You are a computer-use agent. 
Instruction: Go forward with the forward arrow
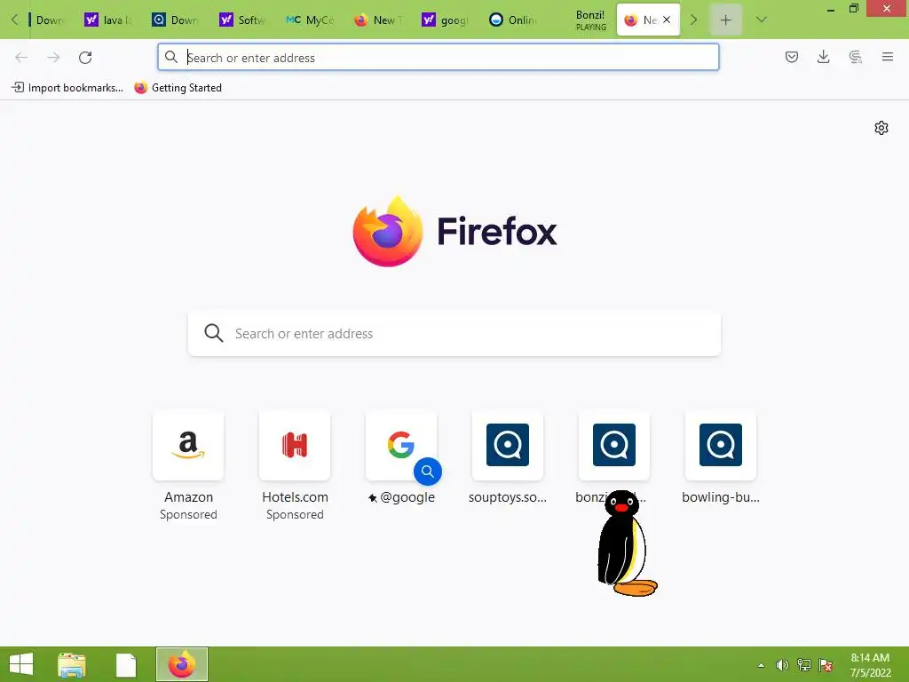click(x=53, y=58)
